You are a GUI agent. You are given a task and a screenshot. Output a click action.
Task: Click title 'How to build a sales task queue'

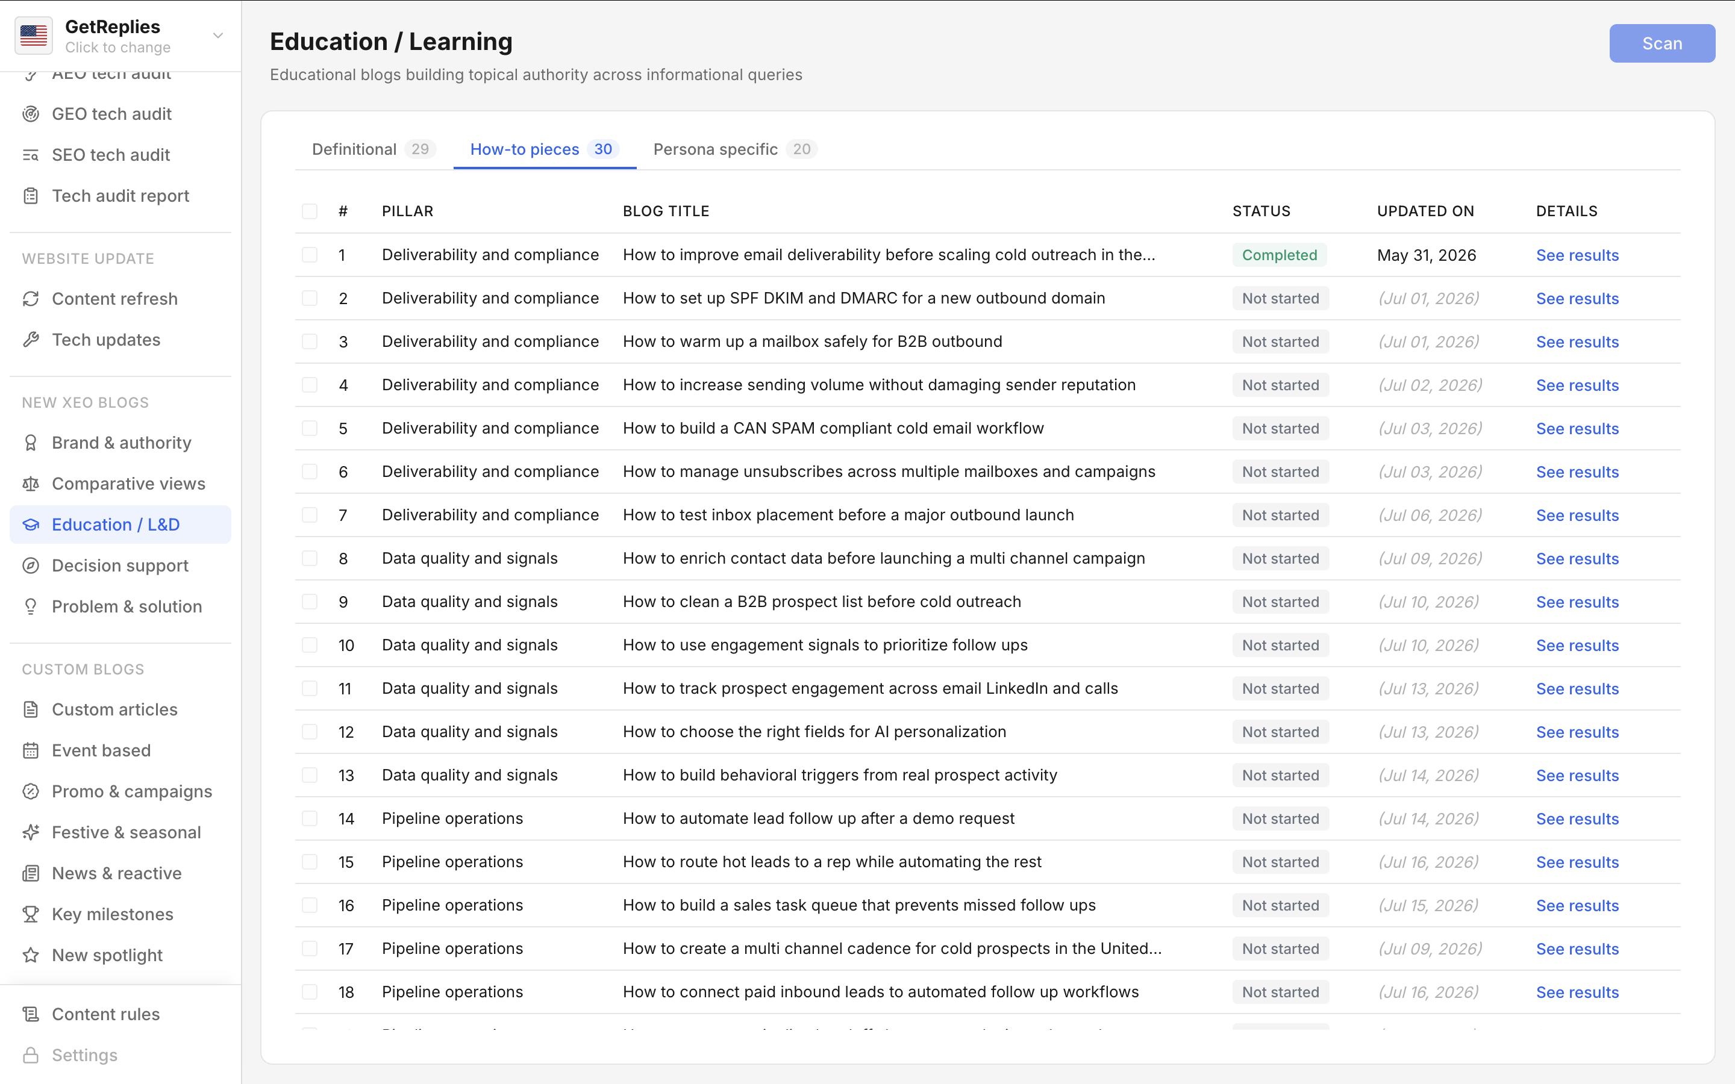coord(859,906)
